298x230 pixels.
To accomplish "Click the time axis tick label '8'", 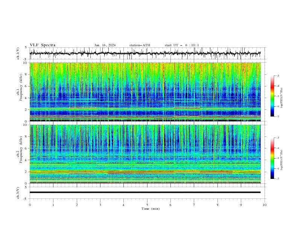I will click(x=217, y=205).
